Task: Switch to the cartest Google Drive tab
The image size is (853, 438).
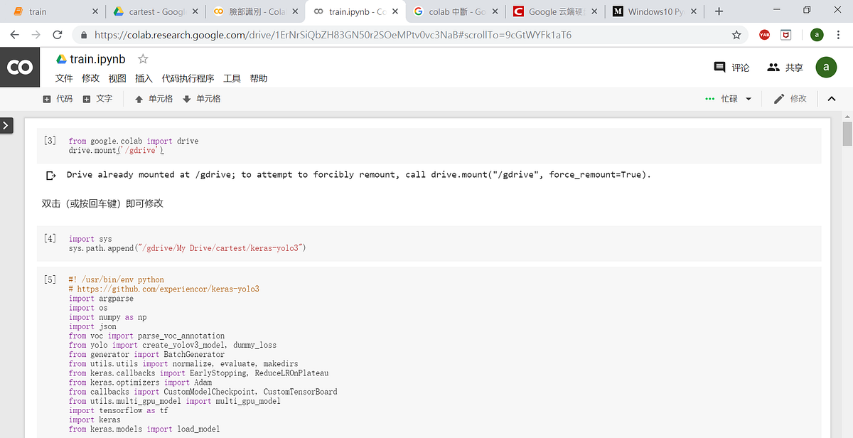Action: [x=156, y=11]
